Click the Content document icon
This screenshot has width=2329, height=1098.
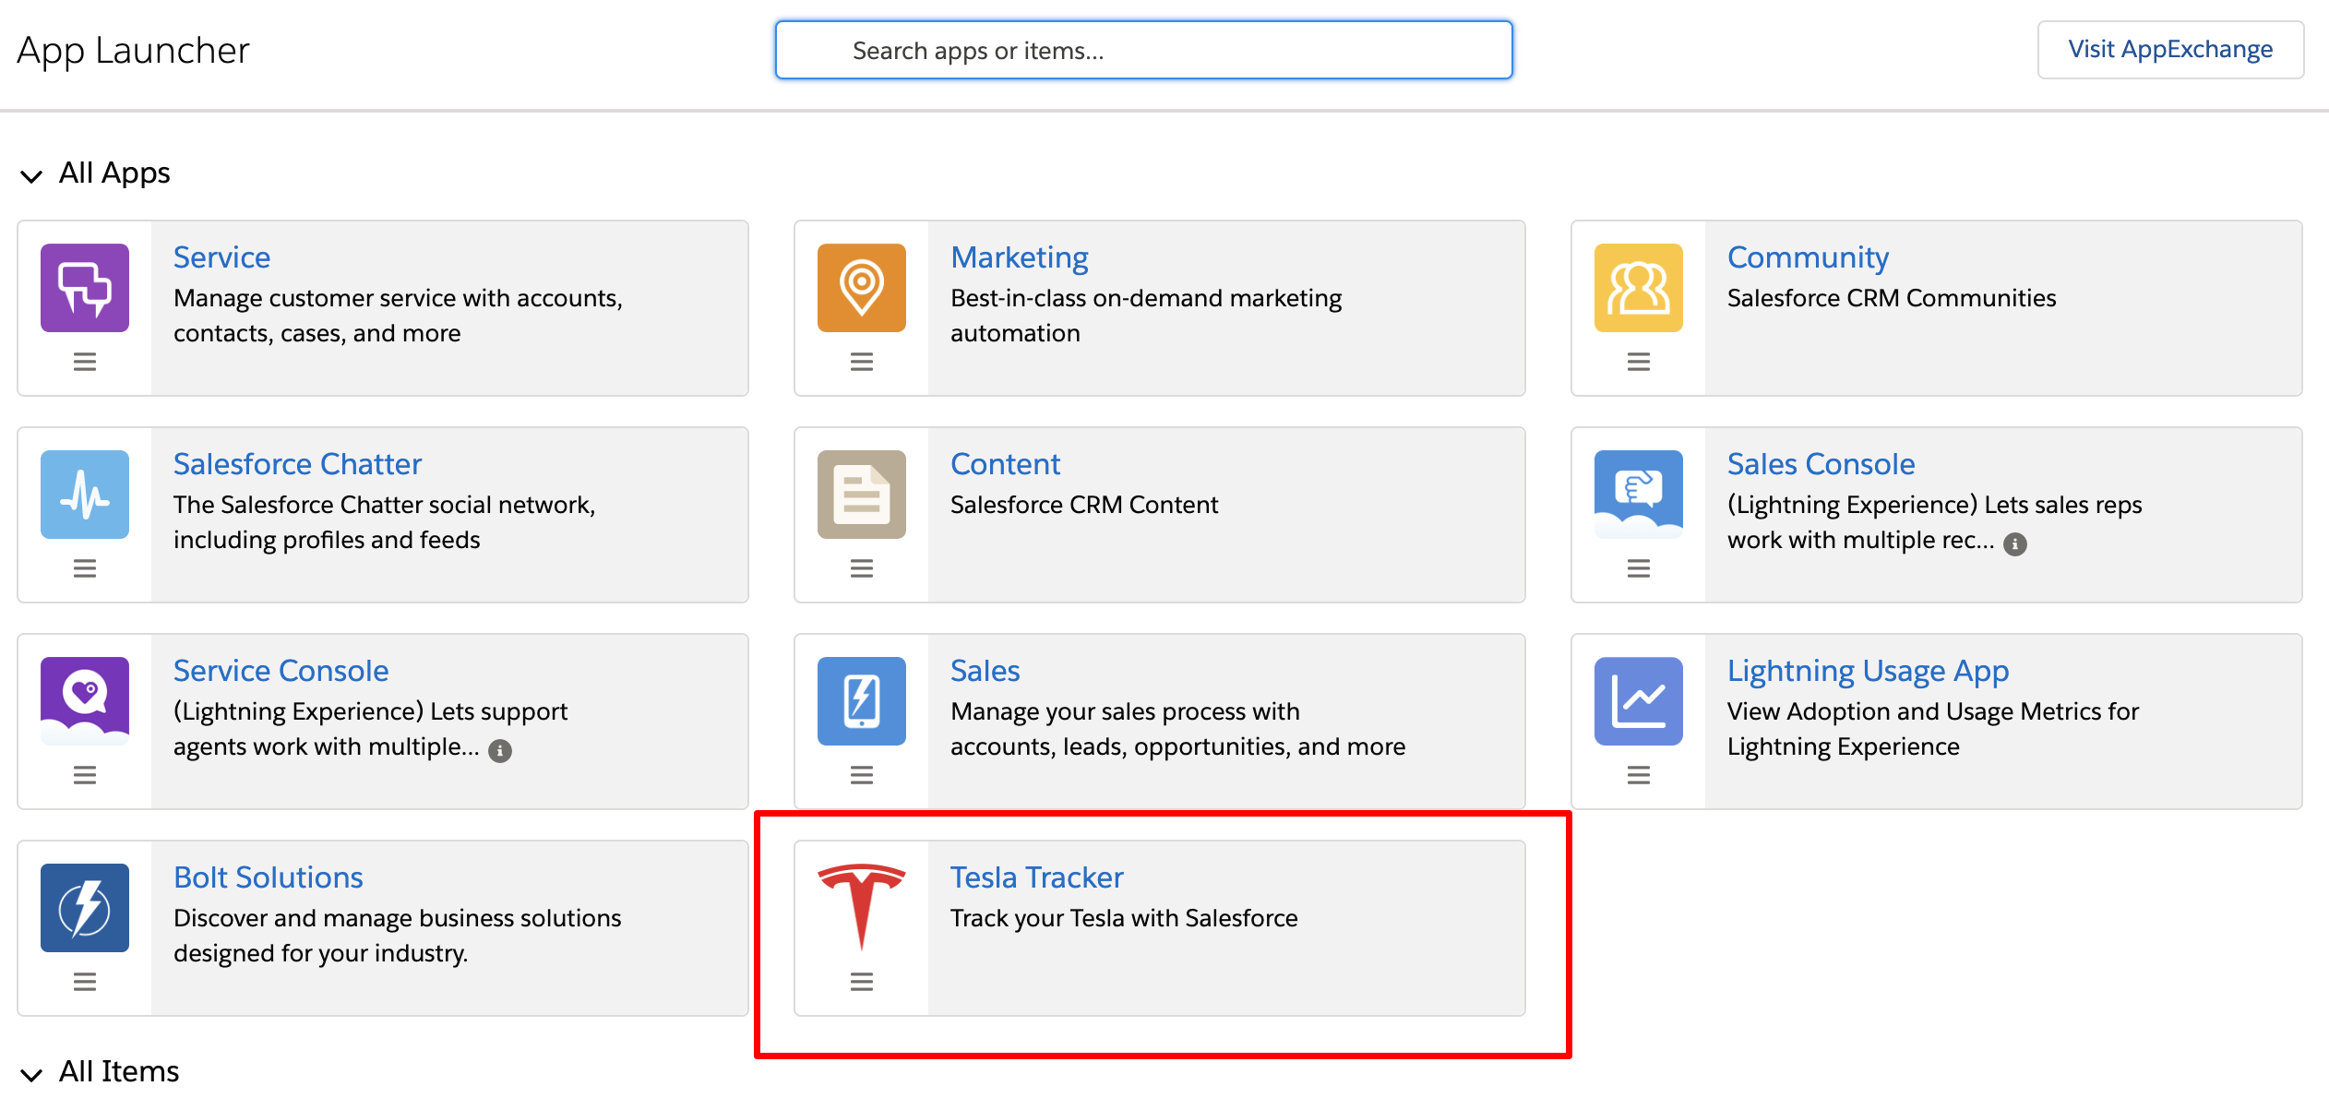tap(862, 495)
